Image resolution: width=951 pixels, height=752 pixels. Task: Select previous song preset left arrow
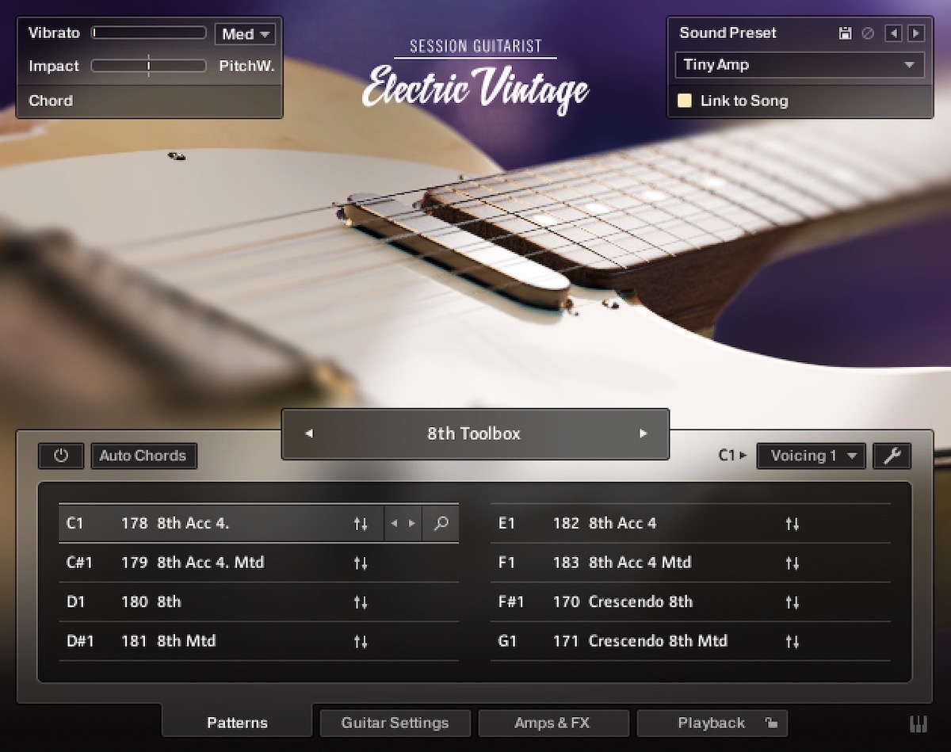(x=309, y=433)
